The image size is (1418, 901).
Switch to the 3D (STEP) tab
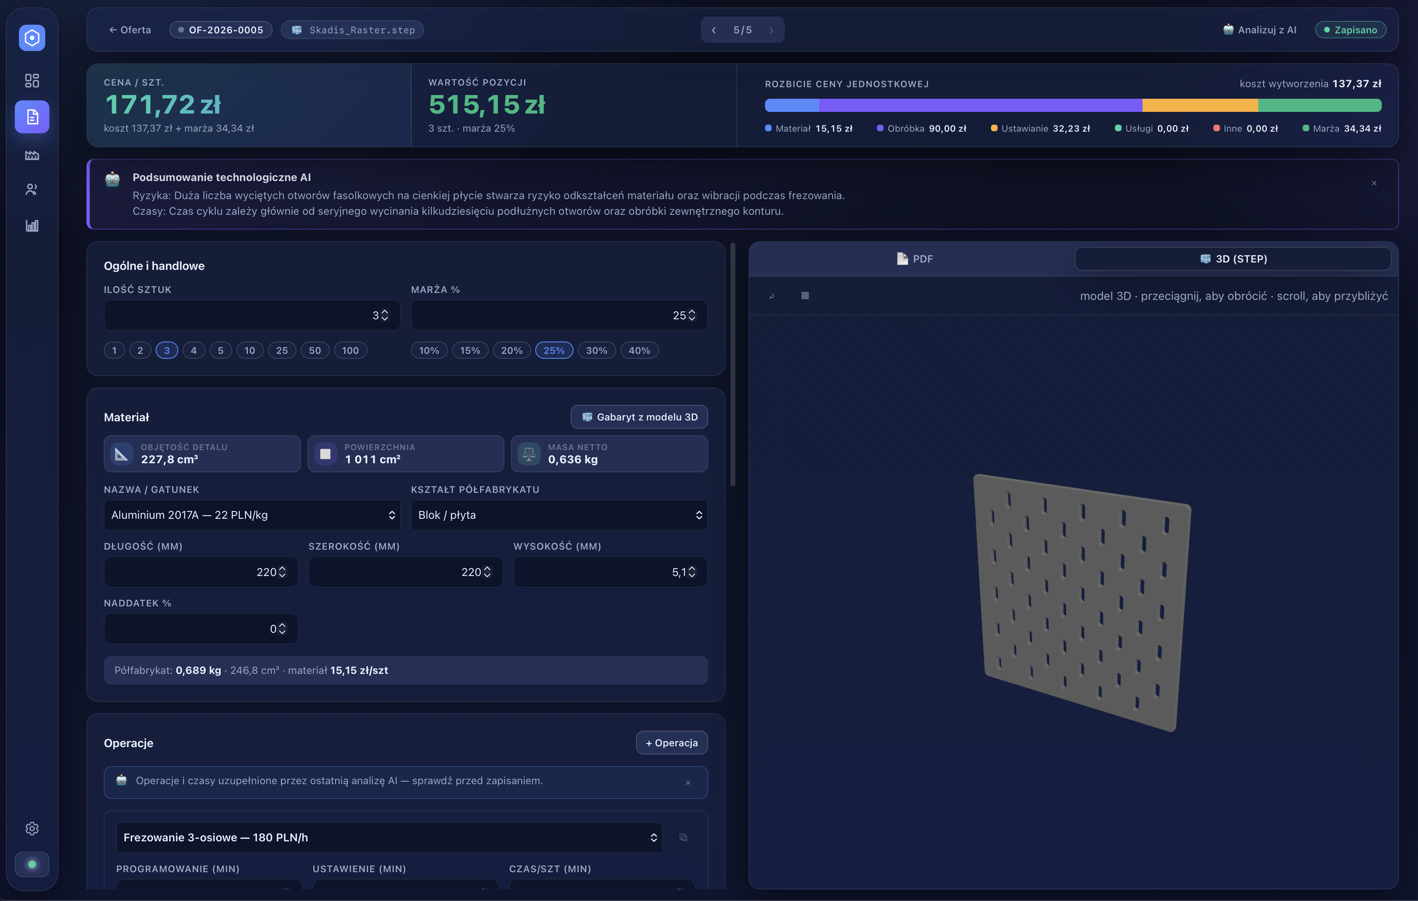click(x=1233, y=259)
